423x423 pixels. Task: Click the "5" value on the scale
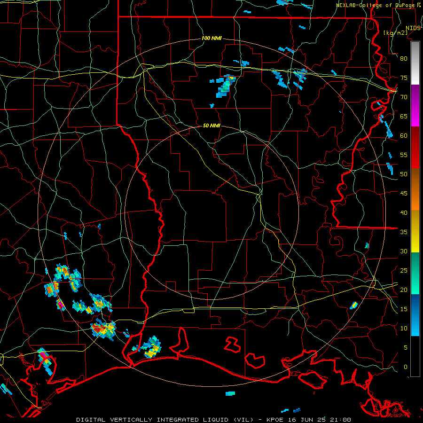coord(406,348)
